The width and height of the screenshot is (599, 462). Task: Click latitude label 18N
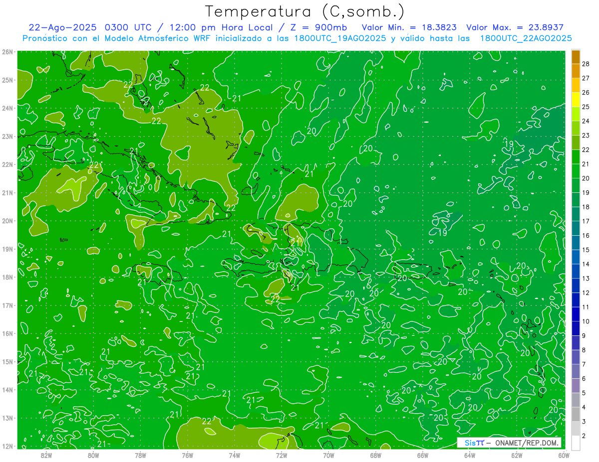[x=7, y=277]
